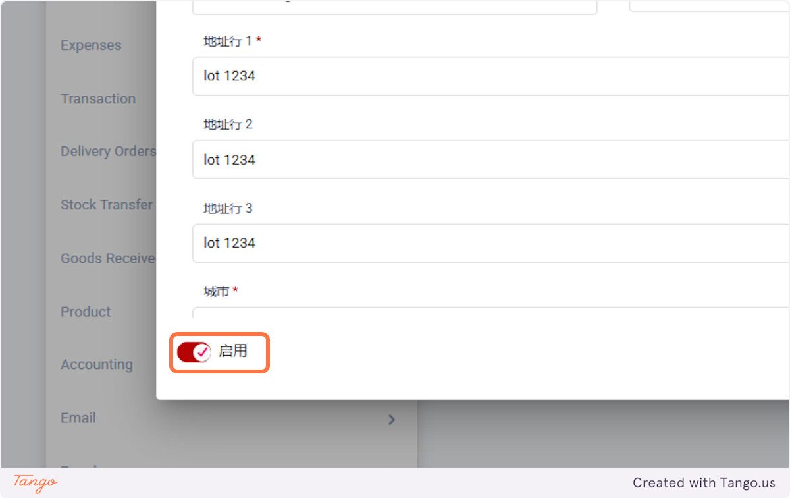This screenshot has width=790, height=498.
Task: Open the Transaction sidebar item
Action: [x=98, y=99]
